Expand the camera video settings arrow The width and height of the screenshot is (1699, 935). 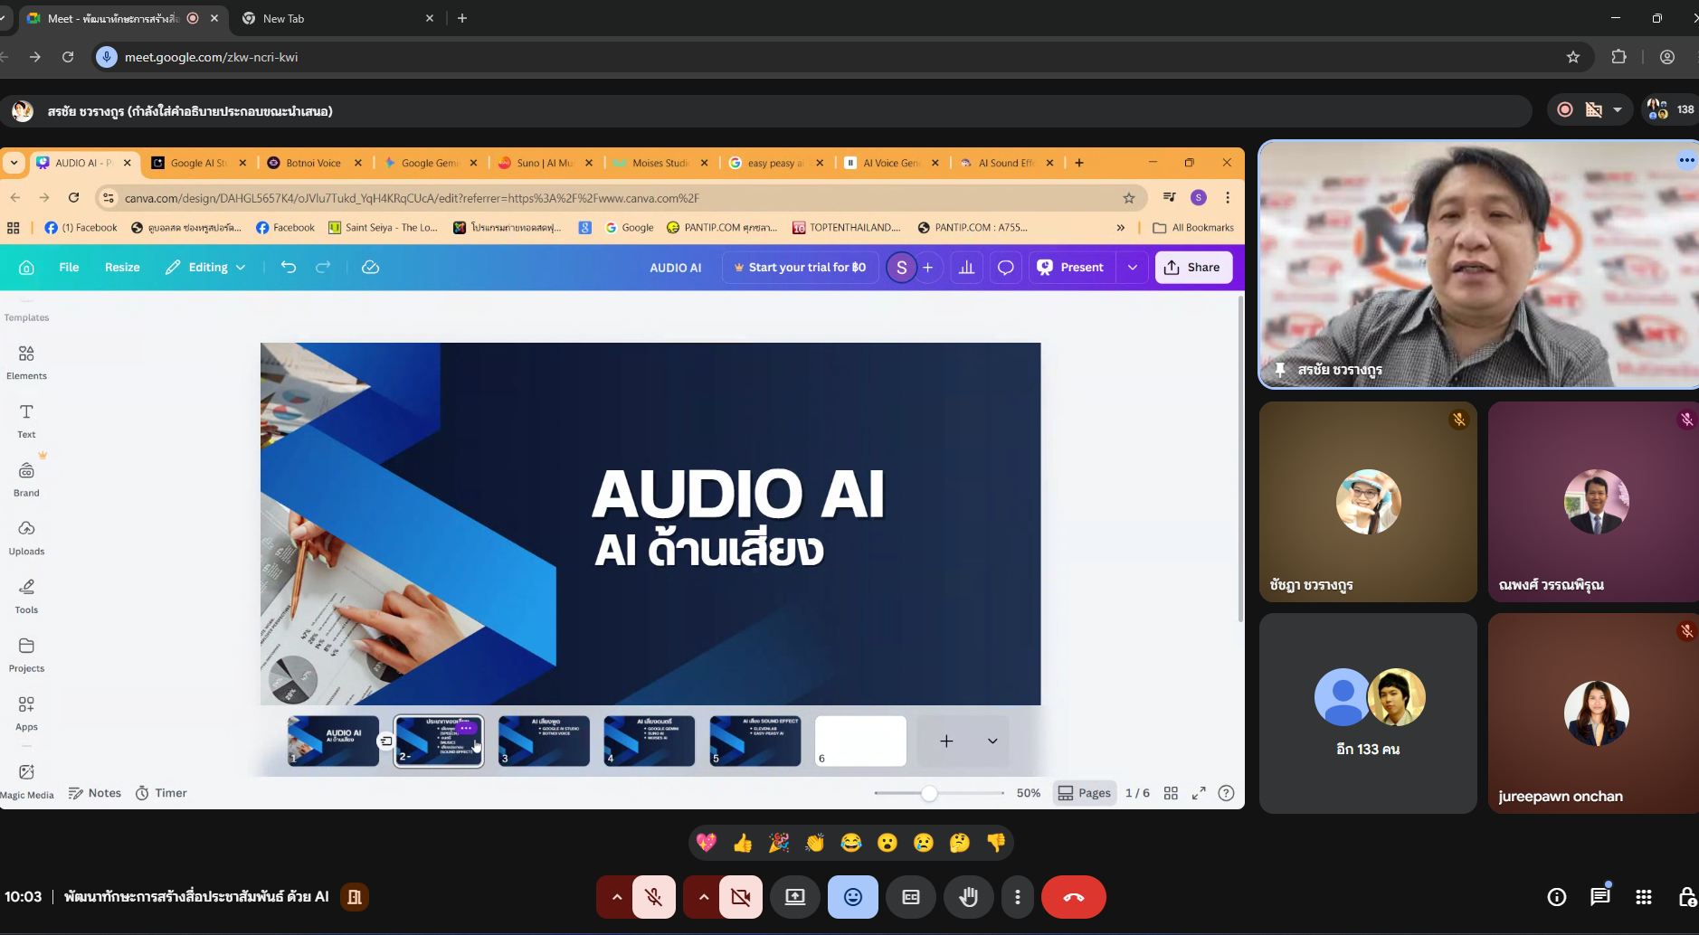click(703, 897)
